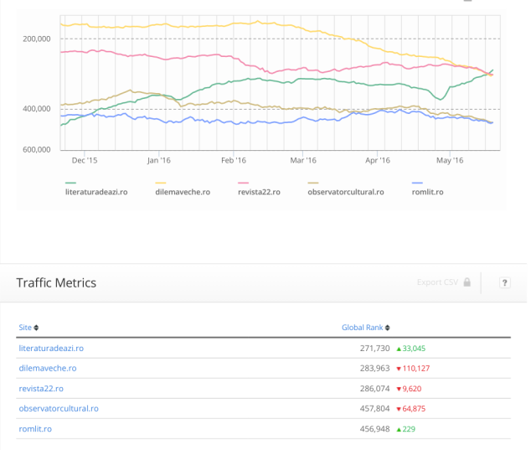Click red down change 110,127

pos(413,369)
